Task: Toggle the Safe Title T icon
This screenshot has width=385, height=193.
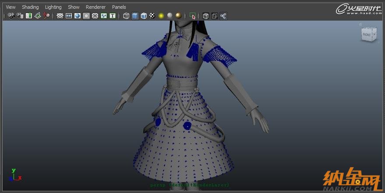Action: [113, 16]
